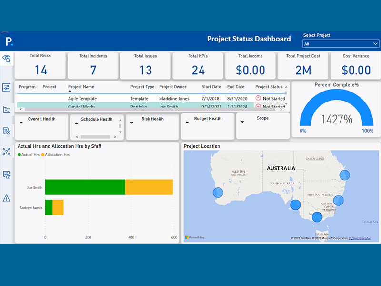Open the overview eye-magnifier sidebar icon
Viewport: 381px width, 286px height.
pyautogui.click(x=7, y=59)
